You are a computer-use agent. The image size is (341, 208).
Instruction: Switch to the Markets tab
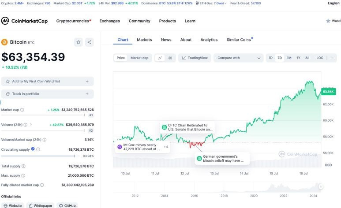point(144,40)
